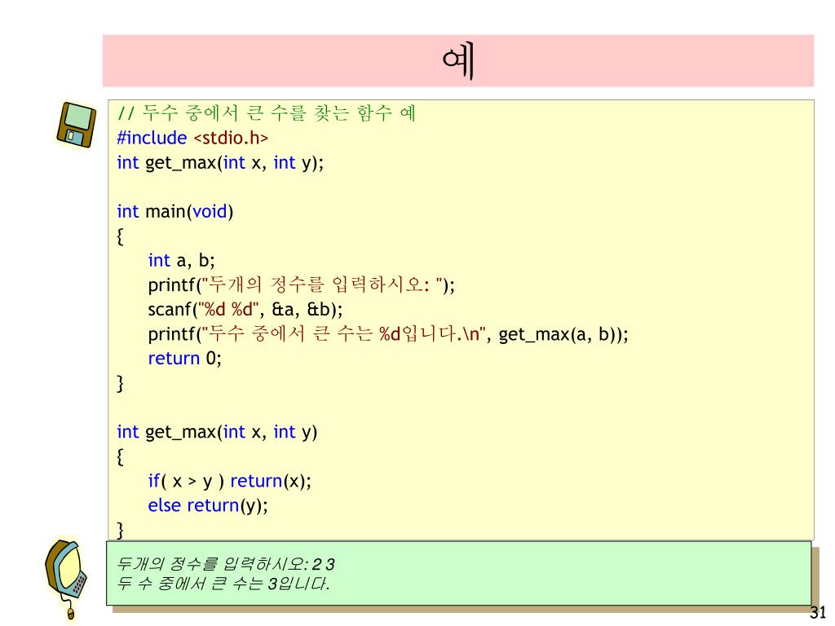This screenshot has width=835, height=626.
Task: Click the definition line 'int get_max(int x, int y)'
Action: point(217,432)
